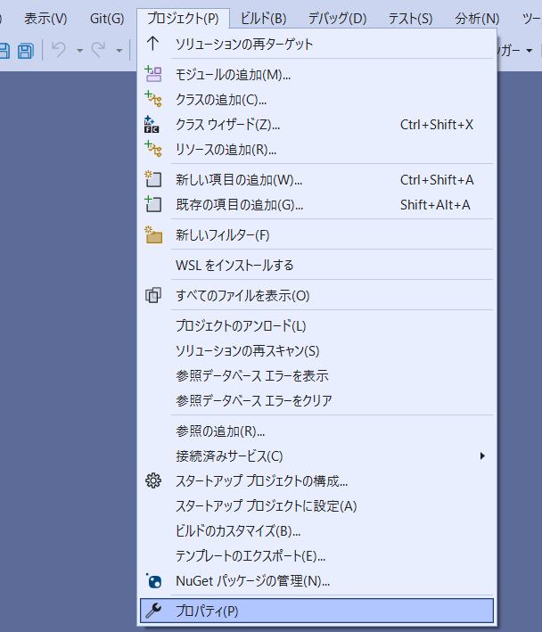Click the NuGet package manager icon

(x=153, y=581)
